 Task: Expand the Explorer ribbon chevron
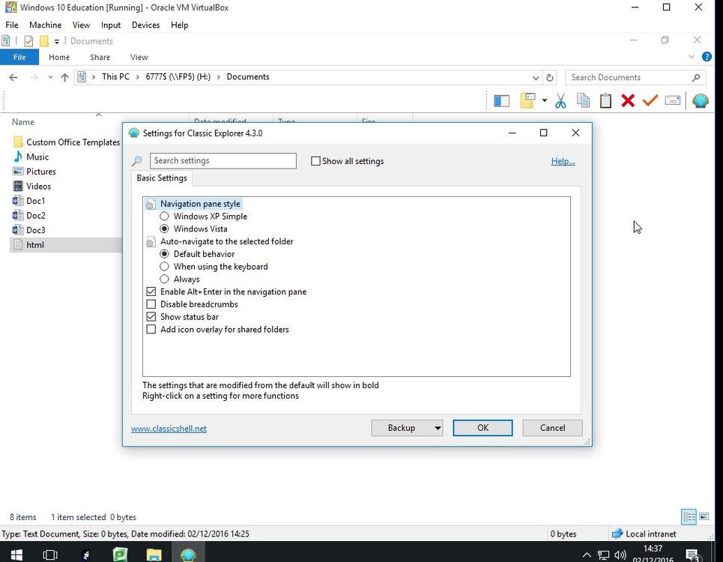pos(692,57)
